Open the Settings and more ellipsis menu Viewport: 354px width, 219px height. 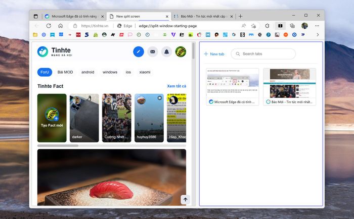317,26
